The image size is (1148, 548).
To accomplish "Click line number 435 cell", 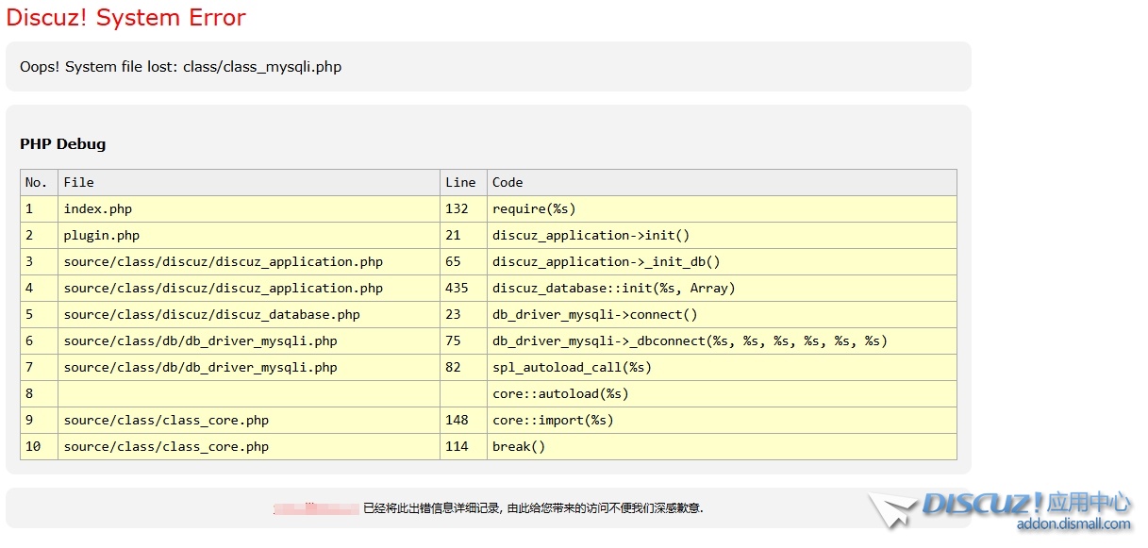I will pyautogui.click(x=457, y=288).
